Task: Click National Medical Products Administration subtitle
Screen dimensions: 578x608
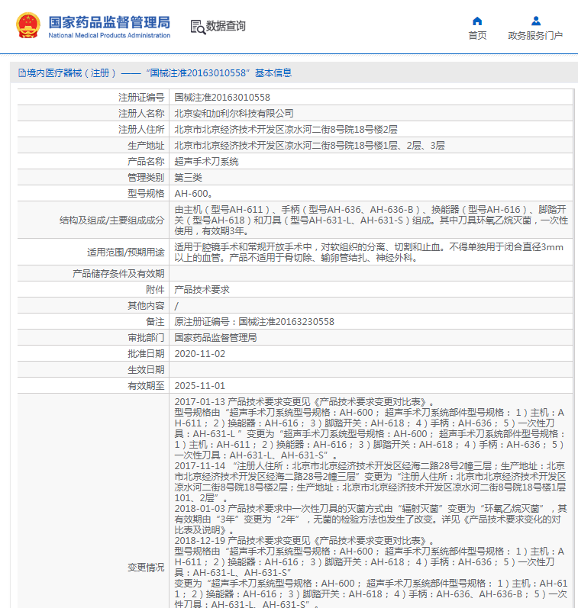Action: tap(109, 35)
